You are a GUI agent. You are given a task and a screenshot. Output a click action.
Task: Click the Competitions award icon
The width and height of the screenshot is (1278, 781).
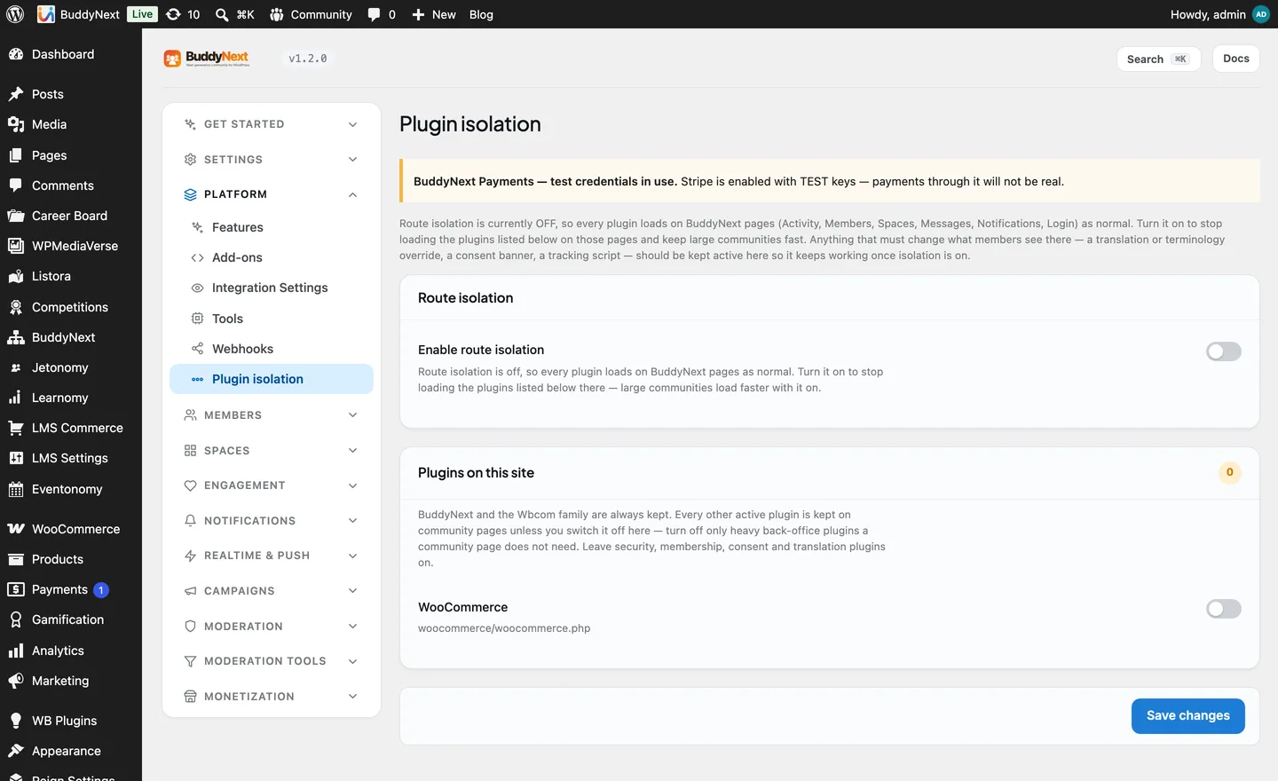16,307
